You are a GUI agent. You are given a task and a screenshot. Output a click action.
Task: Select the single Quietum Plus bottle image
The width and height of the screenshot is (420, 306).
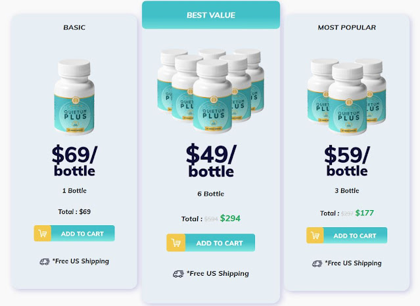[x=74, y=97]
